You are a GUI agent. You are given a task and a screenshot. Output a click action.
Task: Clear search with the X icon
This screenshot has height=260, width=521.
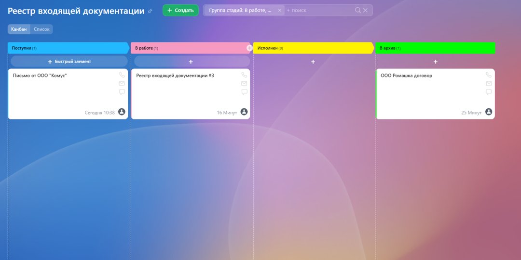pos(366,10)
